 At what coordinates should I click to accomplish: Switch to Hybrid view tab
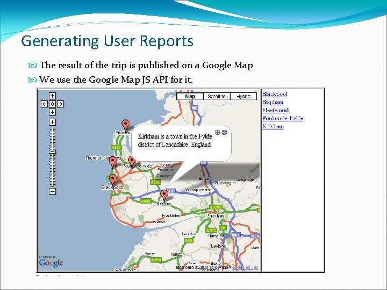pyautogui.click(x=243, y=97)
